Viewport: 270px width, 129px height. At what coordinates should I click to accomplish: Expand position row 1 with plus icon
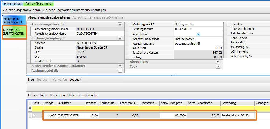click(x=34, y=115)
